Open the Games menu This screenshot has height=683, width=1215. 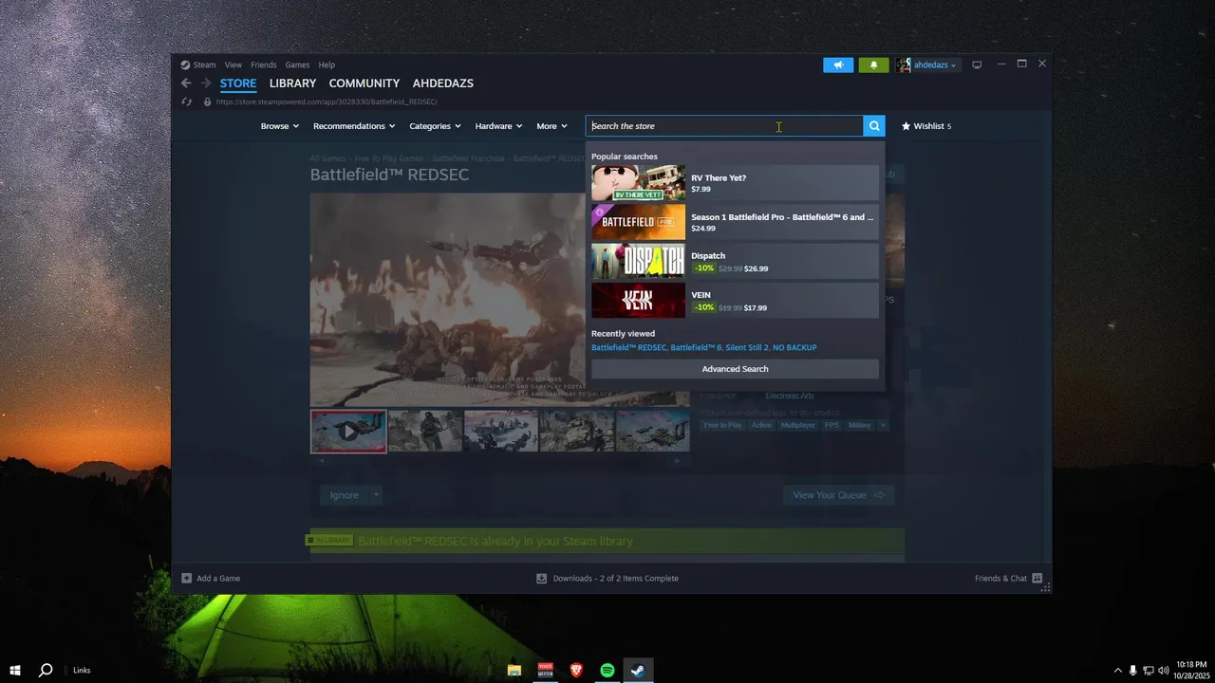pyautogui.click(x=297, y=65)
